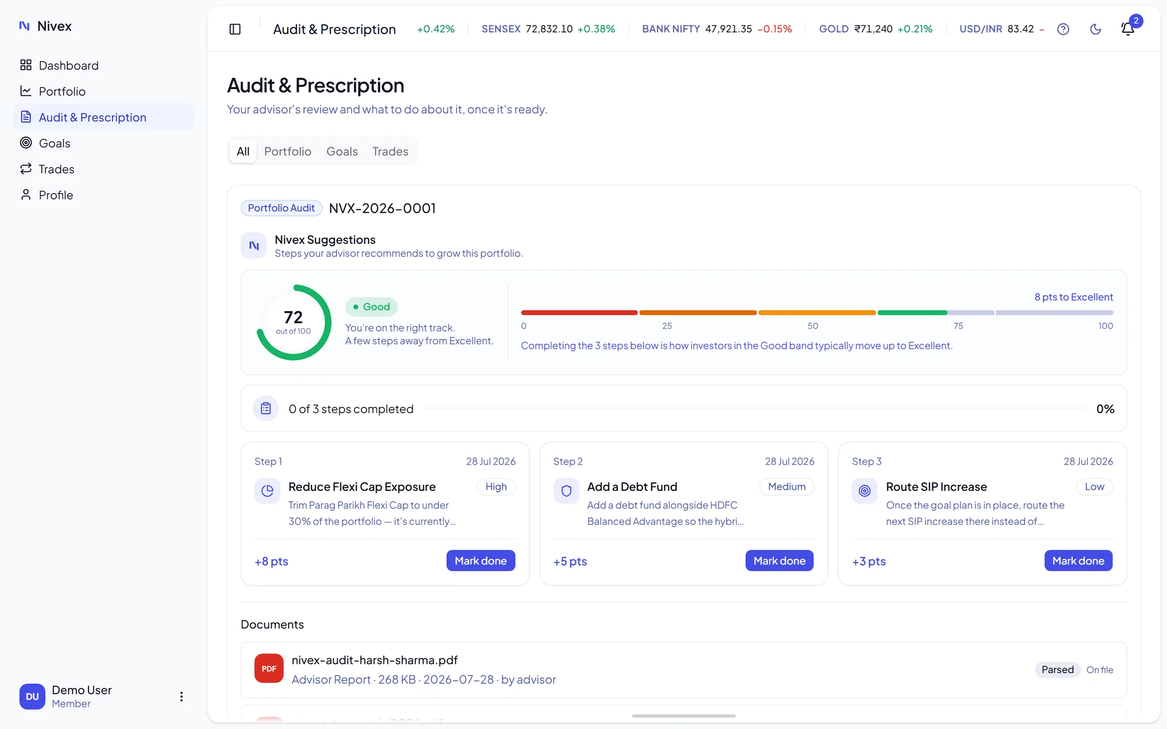The width and height of the screenshot is (1167, 729).
Task: Switch to the Portfolio filter tab
Action: point(288,151)
